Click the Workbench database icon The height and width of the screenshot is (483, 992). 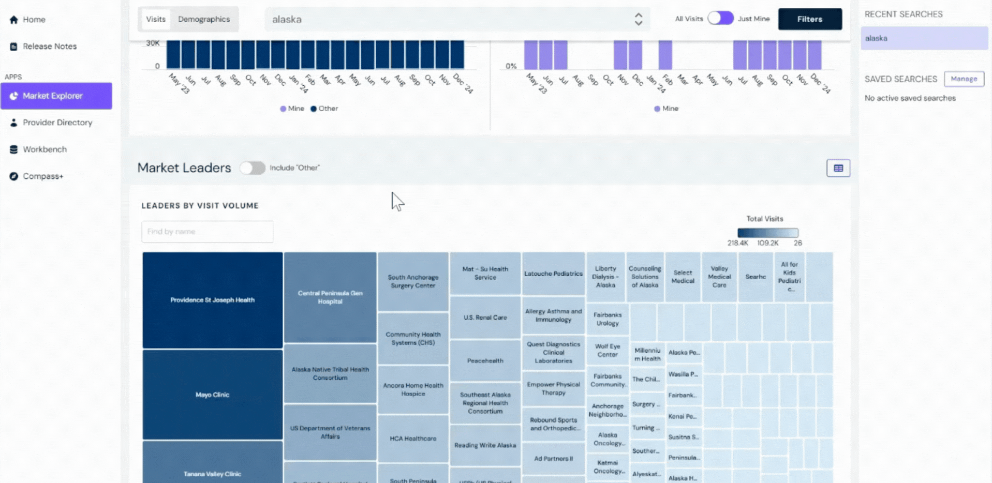pos(14,149)
